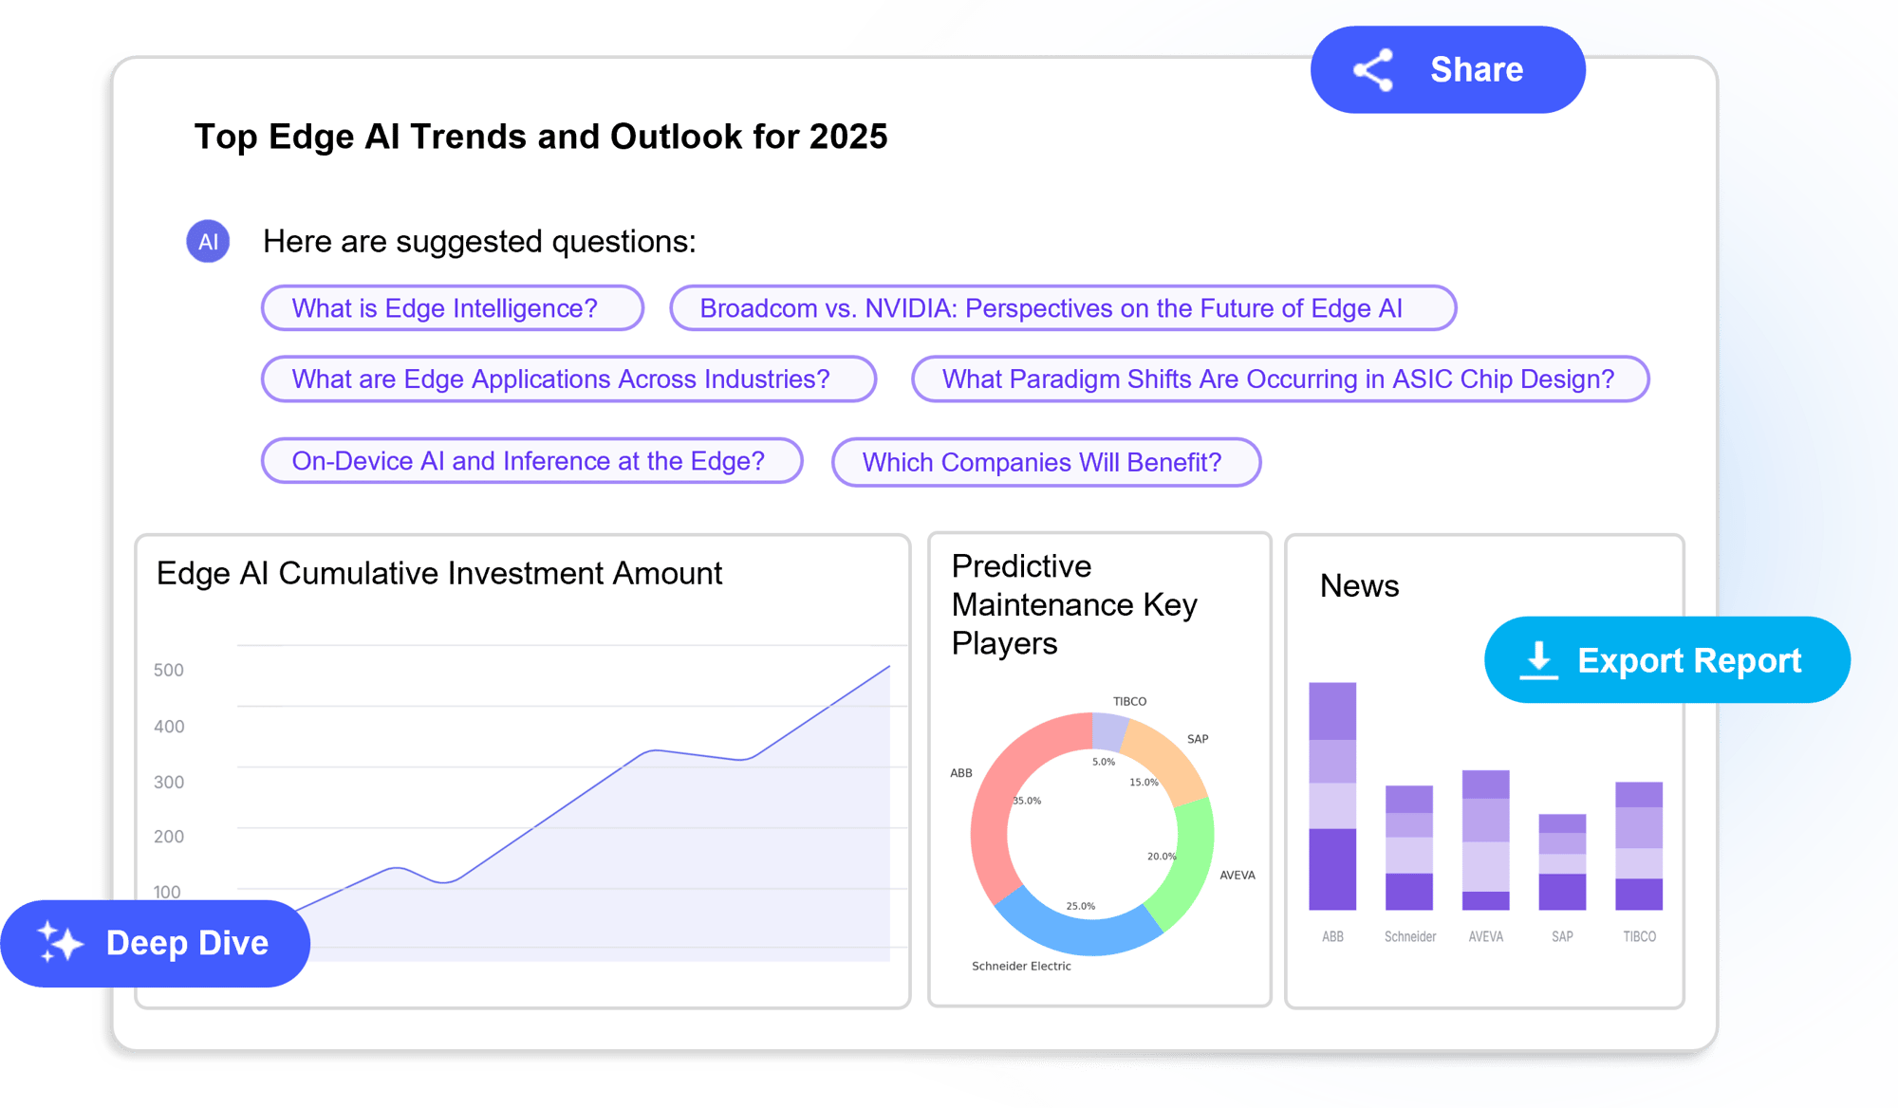This screenshot has height=1108, width=1898.
Task: Click the 'Schneider Electric' donut label
Action: coord(1021,966)
